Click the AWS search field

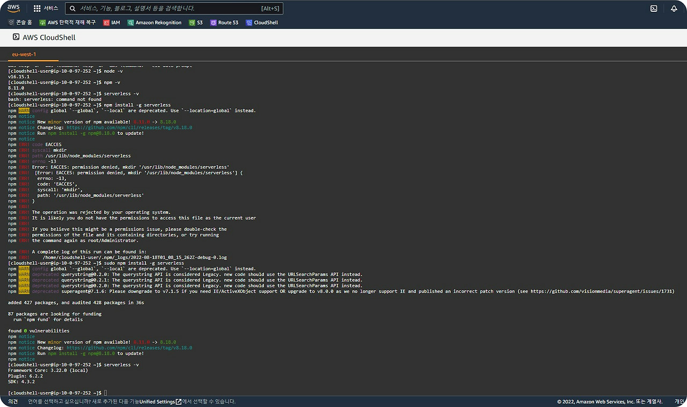[x=174, y=9]
